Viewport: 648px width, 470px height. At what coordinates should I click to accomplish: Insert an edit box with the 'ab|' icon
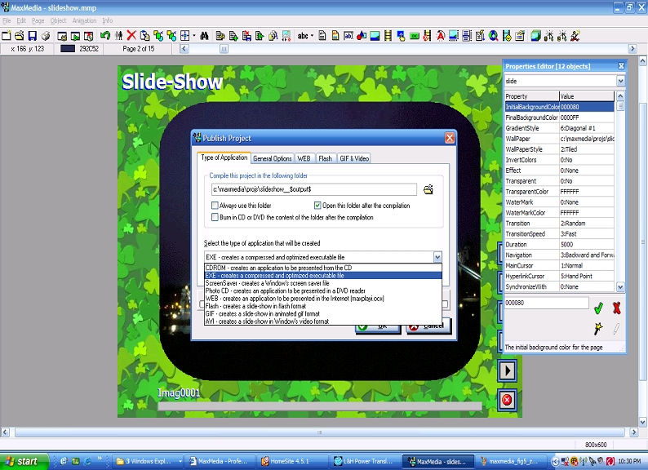(348, 36)
